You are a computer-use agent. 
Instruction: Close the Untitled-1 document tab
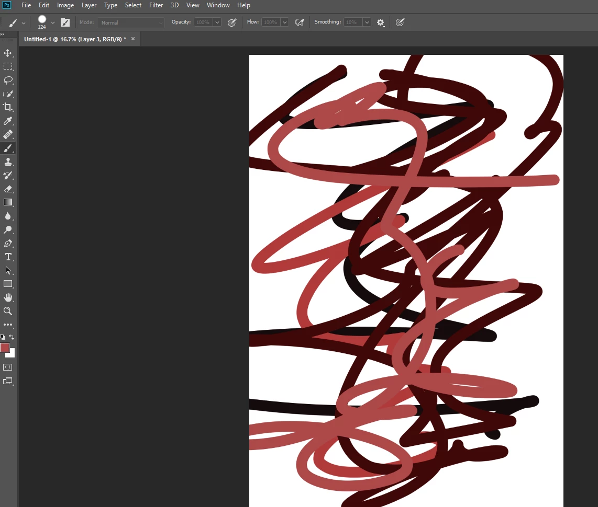(133, 39)
